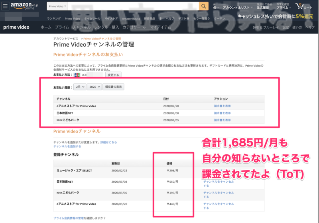Cancel the 日本映画NET channel subscription
The image size is (319, 223).
(x=219, y=184)
